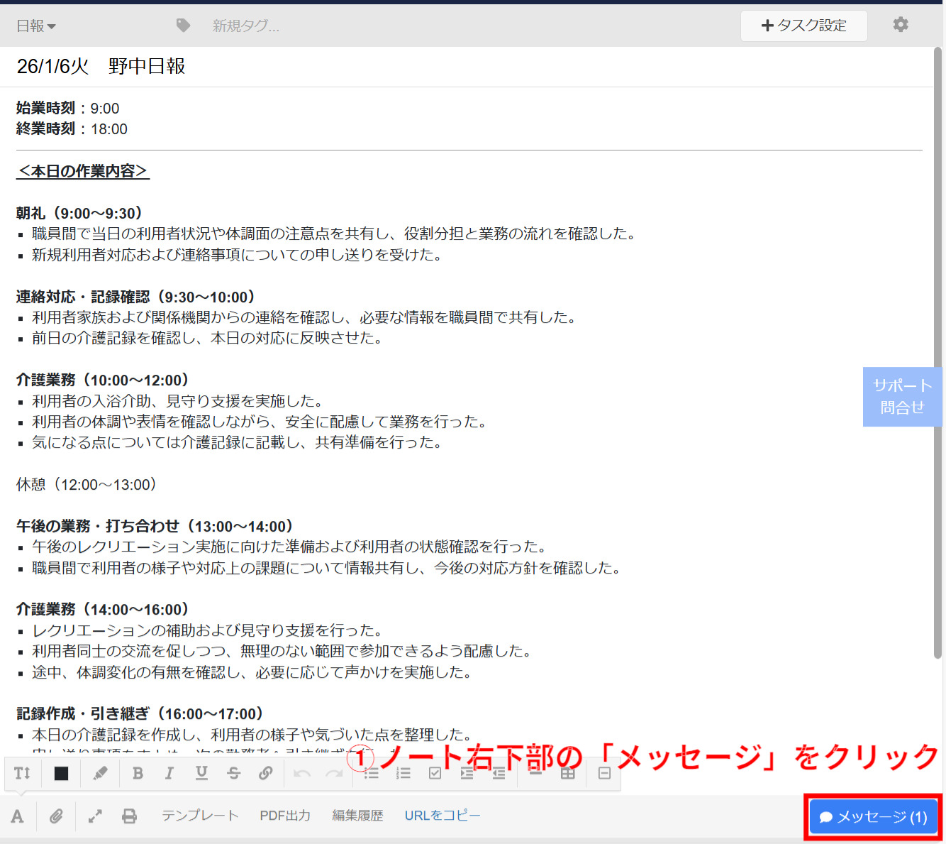946x844 pixels.
Task: Insert a table into the note
Action: (568, 773)
